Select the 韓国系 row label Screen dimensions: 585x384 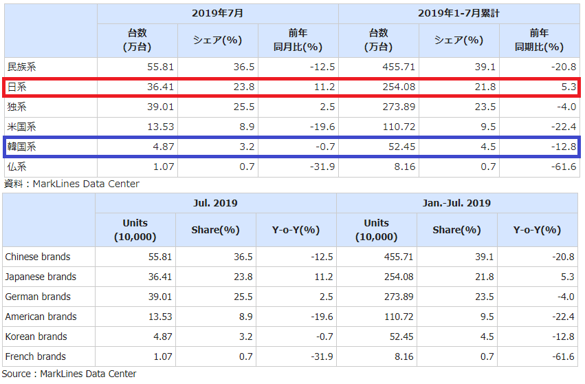click(x=21, y=147)
